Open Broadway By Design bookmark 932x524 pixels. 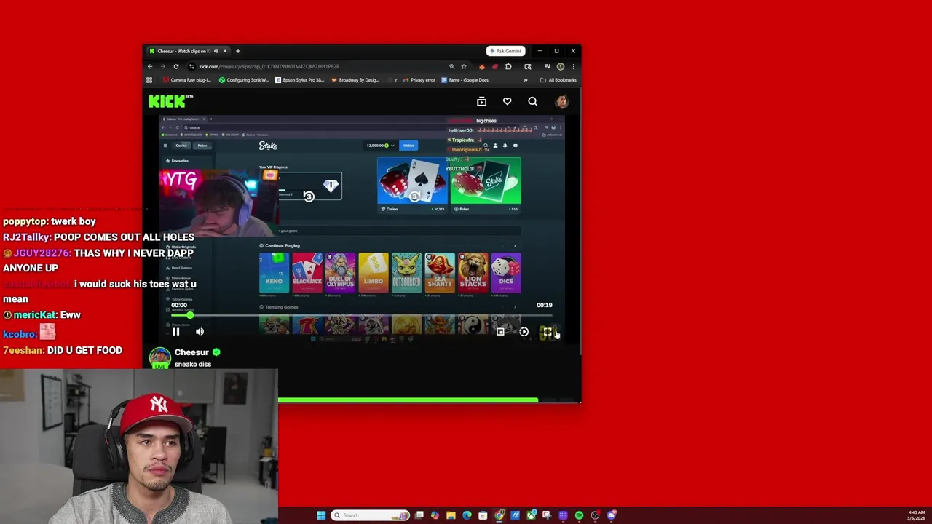355,80
